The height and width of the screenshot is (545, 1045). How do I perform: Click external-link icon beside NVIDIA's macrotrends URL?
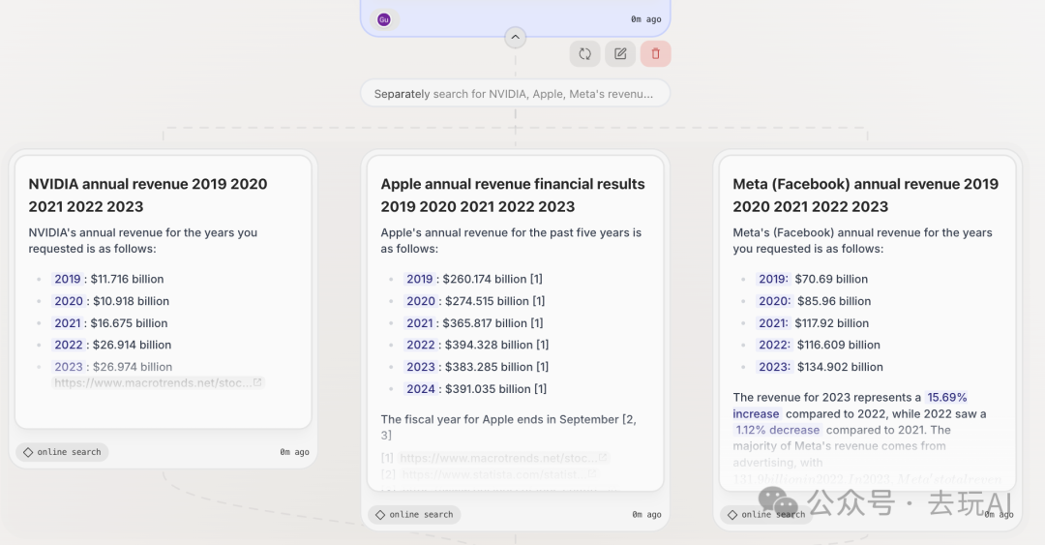257,383
